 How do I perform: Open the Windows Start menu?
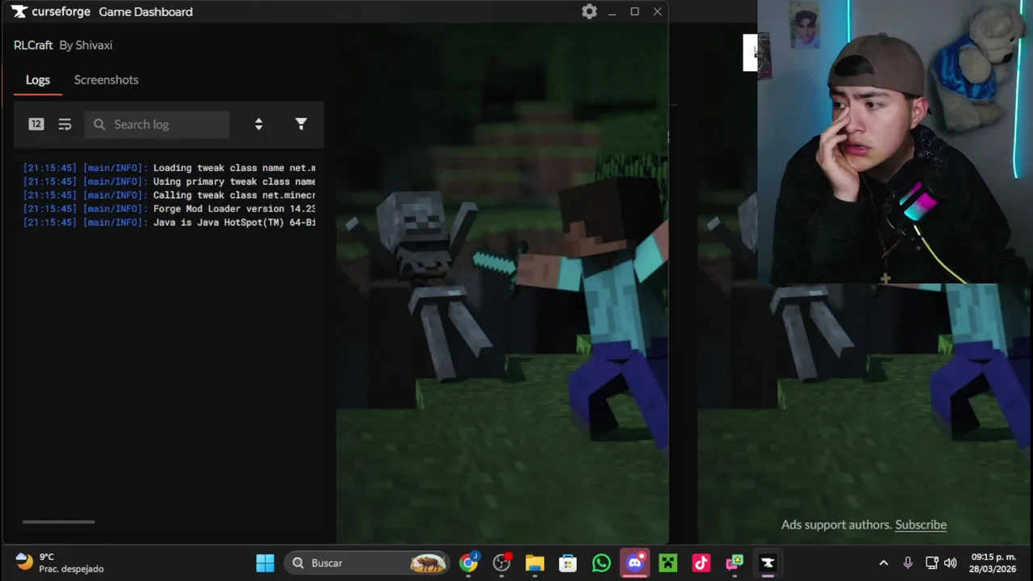tap(265, 563)
